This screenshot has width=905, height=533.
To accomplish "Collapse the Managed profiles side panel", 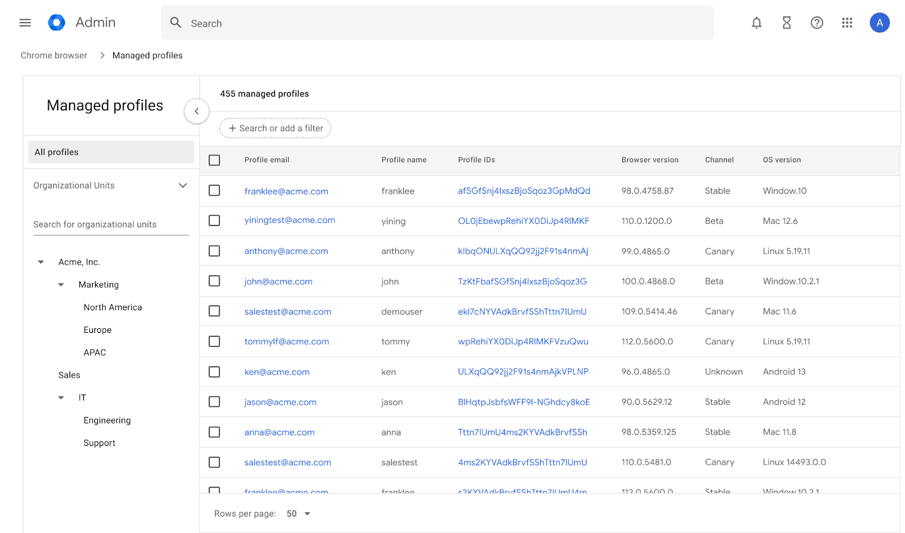I will click(197, 111).
